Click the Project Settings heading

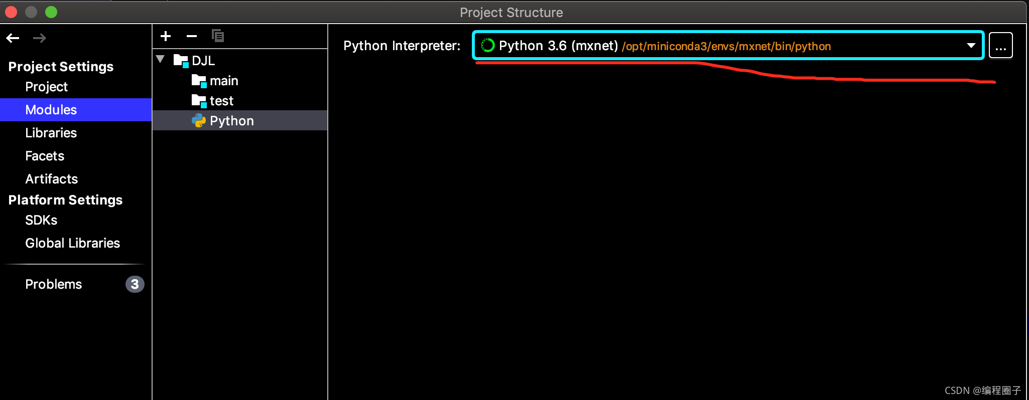(61, 67)
